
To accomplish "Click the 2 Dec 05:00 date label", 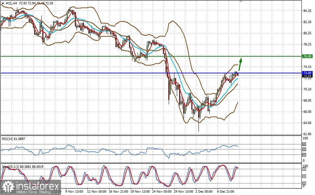I will point(204,191).
